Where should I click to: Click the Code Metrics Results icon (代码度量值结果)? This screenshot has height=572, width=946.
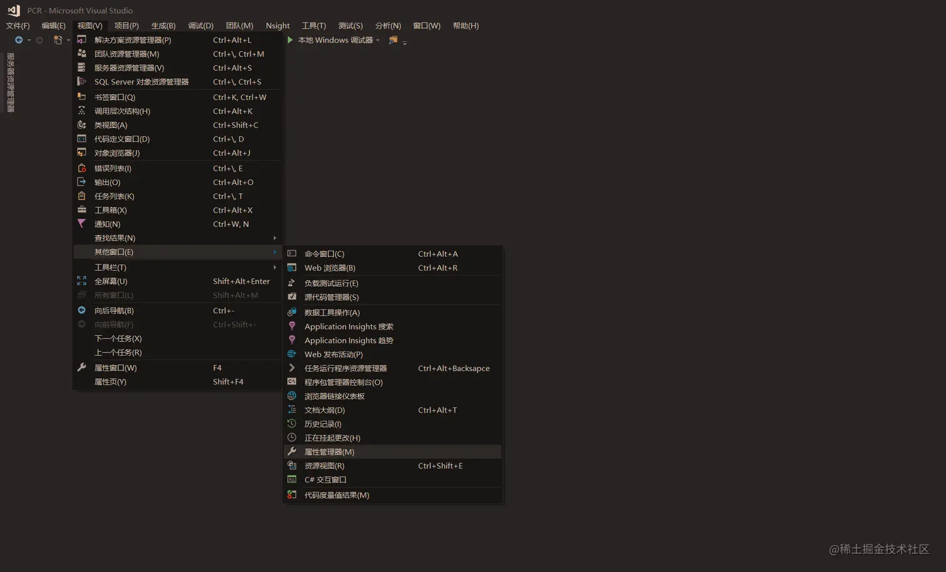point(292,494)
